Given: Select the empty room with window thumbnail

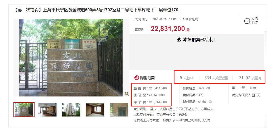Looking at the screenshot, I should [95, 110].
